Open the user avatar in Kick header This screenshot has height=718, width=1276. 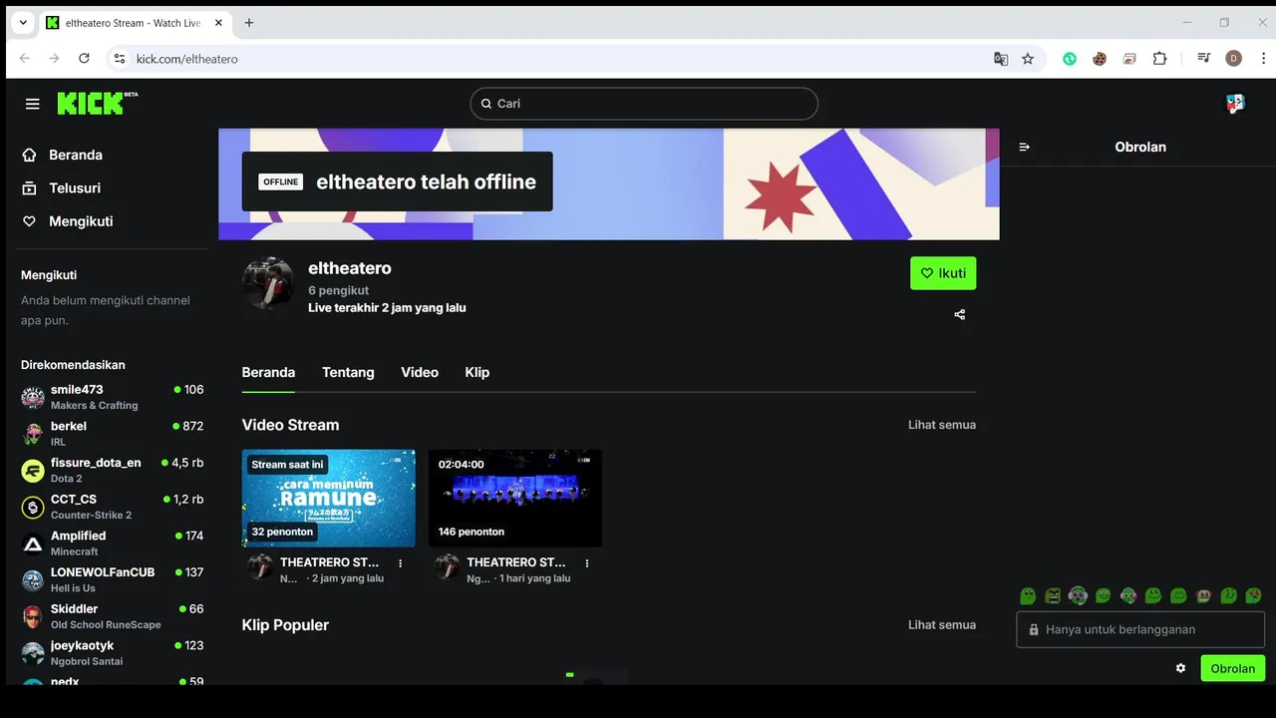click(1235, 103)
